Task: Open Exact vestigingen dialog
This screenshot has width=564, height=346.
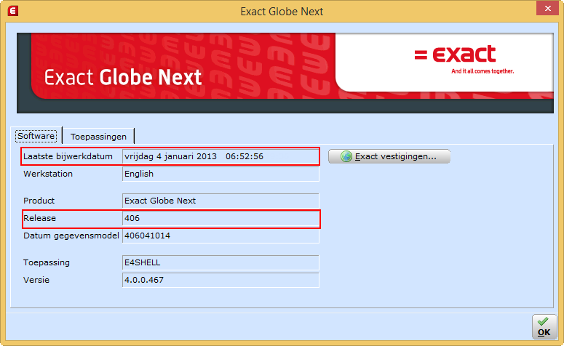Action: point(389,156)
